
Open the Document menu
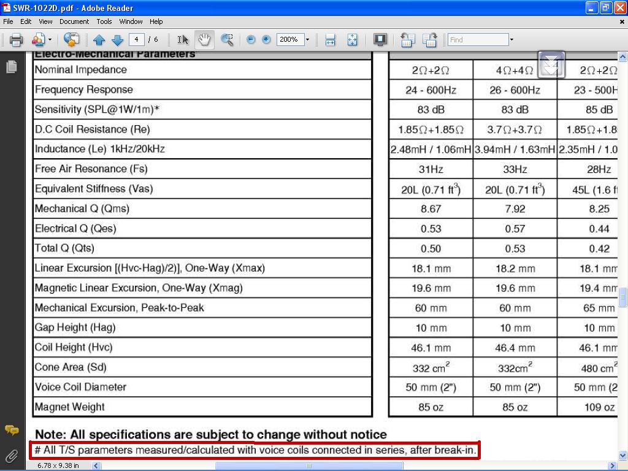tap(74, 21)
